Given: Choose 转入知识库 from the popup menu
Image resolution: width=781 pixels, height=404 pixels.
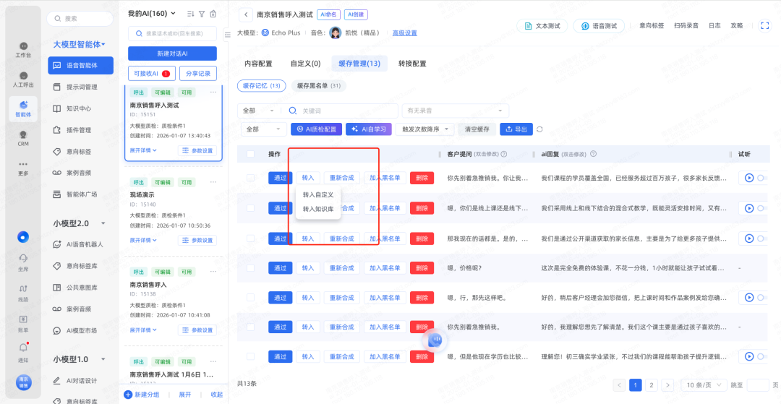Looking at the screenshot, I should [317, 209].
